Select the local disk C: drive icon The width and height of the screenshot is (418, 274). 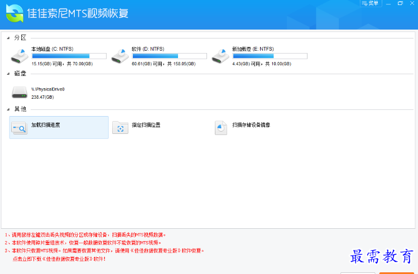pos(20,56)
